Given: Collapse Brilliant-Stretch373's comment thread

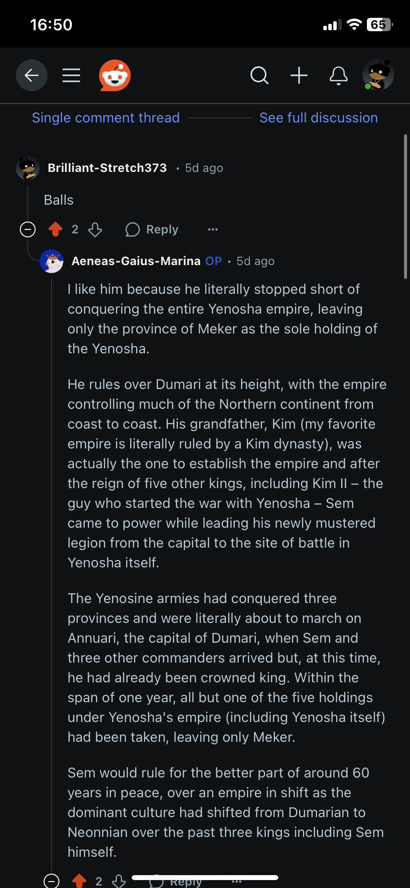Looking at the screenshot, I should (28, 229).
